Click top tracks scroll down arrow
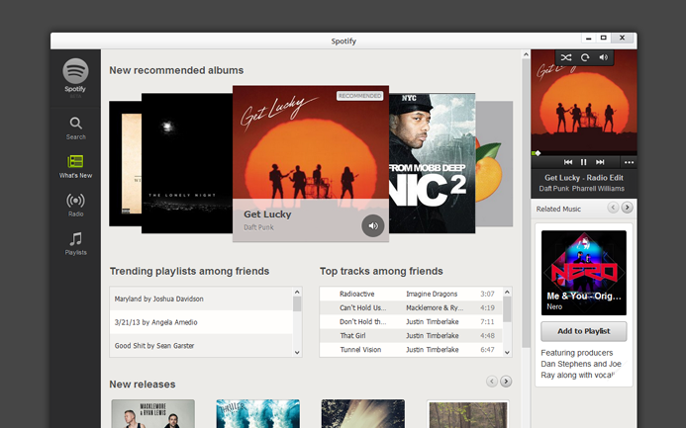Screen dimensions: 686x428 click(x=507, y=352)
